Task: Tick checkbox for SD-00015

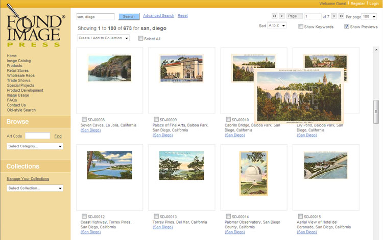Action: pos(300,217)
